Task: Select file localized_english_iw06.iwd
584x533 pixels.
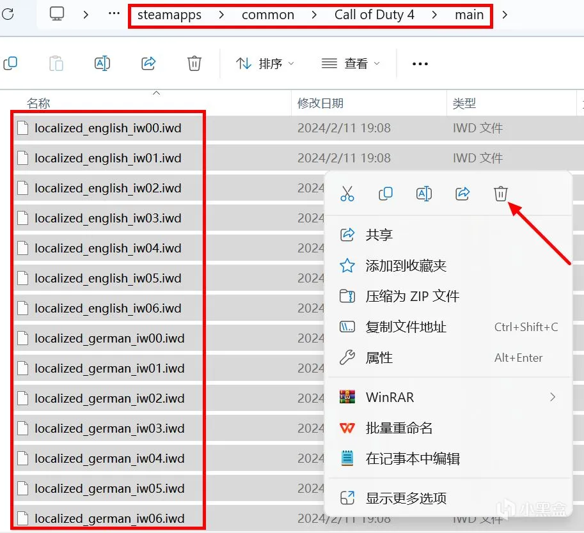Action: click(108, 309)
